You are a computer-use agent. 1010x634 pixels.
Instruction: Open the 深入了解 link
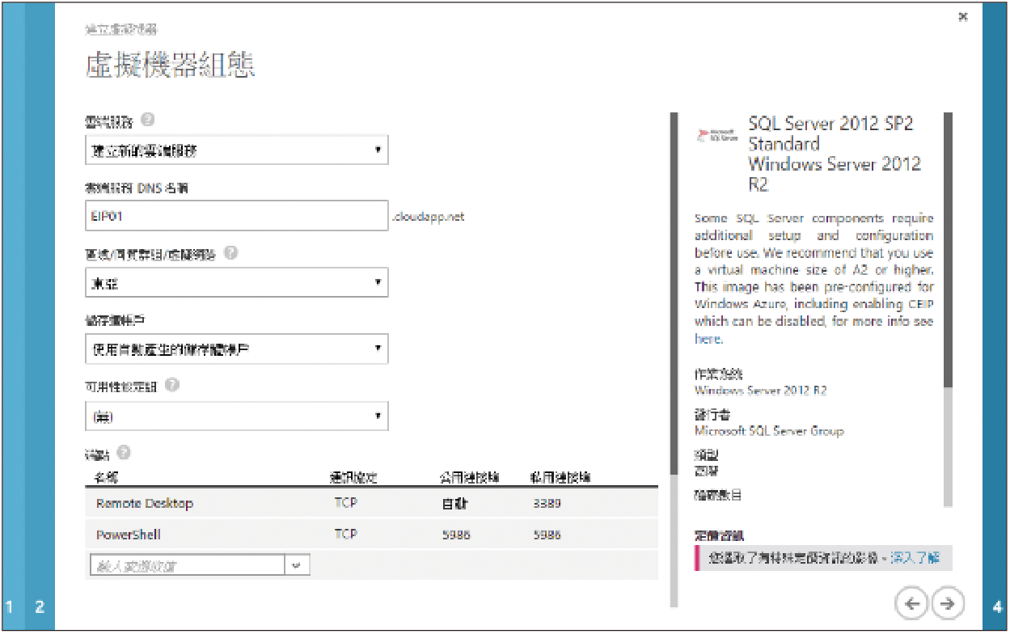tap(915, 558)
